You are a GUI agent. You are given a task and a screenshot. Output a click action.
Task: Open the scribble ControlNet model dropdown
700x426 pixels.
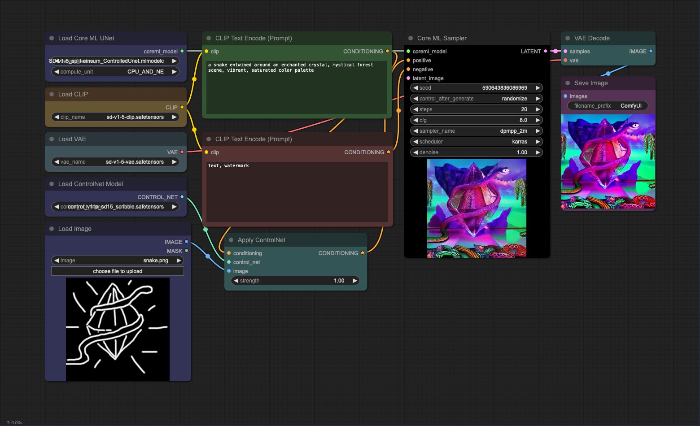[115, 207]
